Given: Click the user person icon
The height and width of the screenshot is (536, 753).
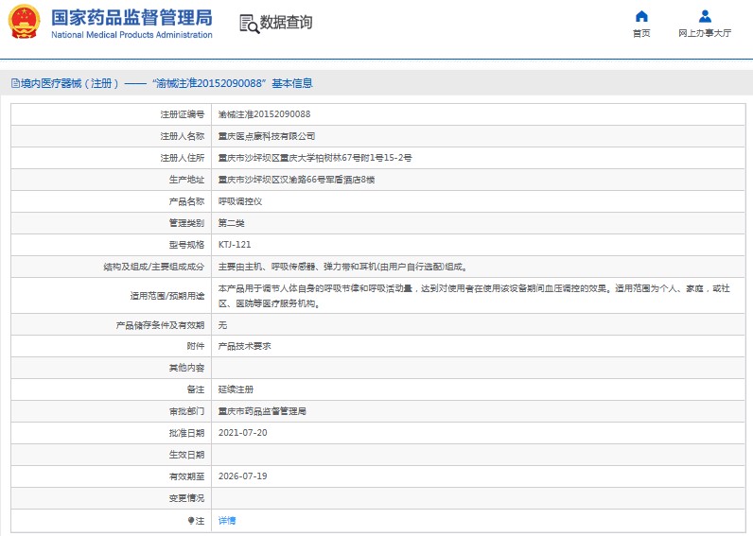Looking at the screenshot, I should [705, 16].
